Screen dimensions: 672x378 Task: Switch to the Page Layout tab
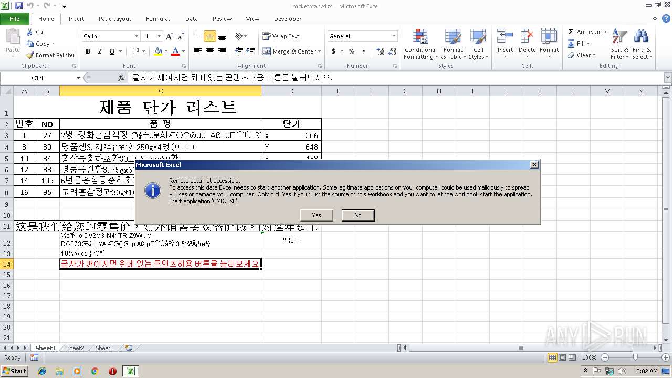tap(115, 19)
